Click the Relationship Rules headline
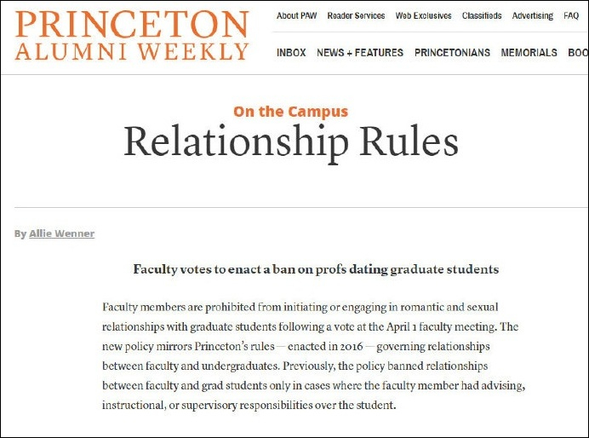The width and height of the screenshot is (589, 438). [x=290, y=142]
